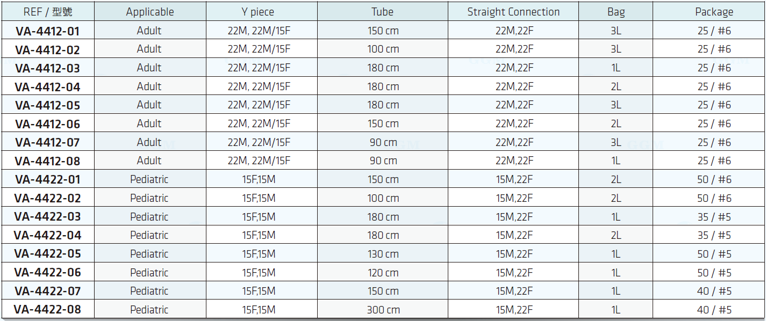Click the Package column header
The width and height of the screenshot is (766, 321).
[714, 12]
